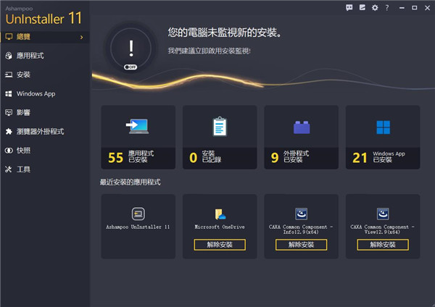Screen dimensions: 435x307
Task: Click the Ashampoo UnInstaller 11 logo
Action: coord(43,16)
